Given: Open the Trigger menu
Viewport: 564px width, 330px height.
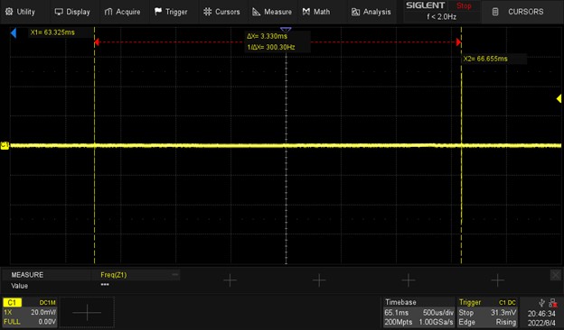Looking at the screenshot, I should click(171, 12).
